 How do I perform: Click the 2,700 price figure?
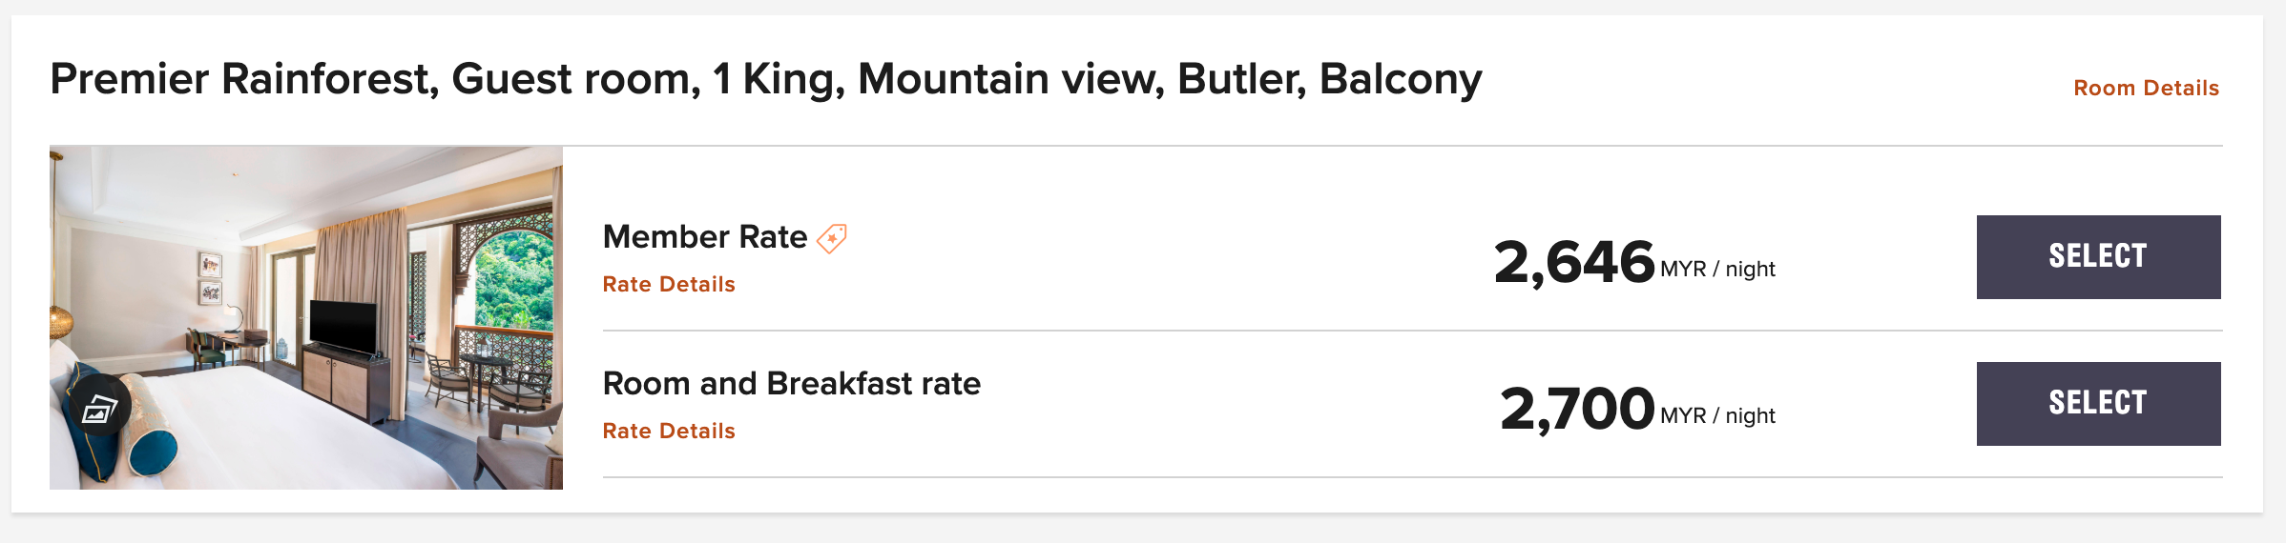[x=1576, y=409]
